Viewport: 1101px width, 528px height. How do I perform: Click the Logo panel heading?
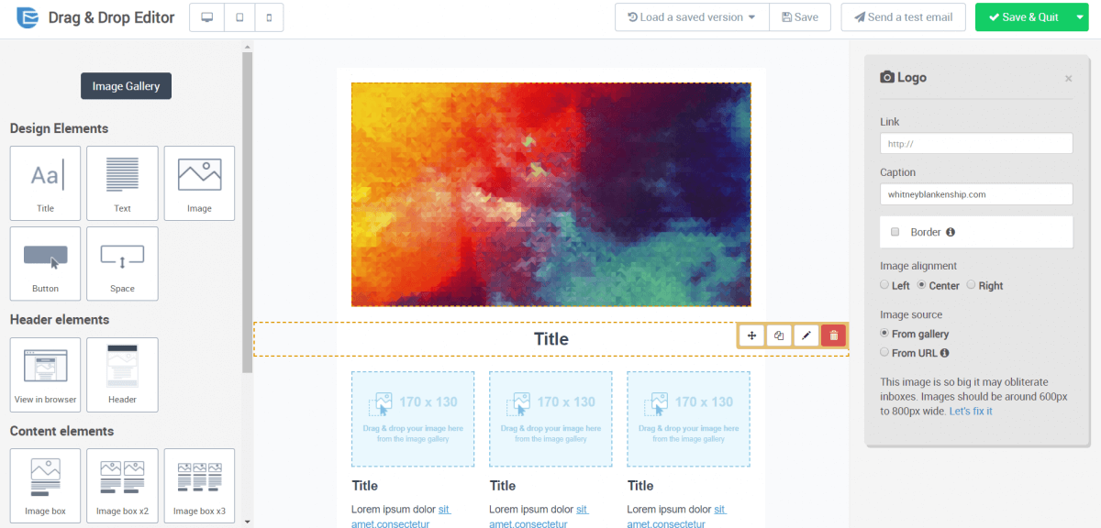[x=904, y=78]
